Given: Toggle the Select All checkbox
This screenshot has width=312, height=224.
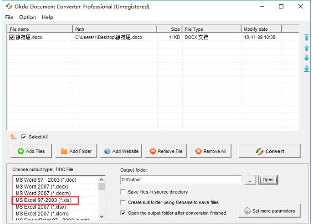Looking at the screenshot, I should [x=24, y=137].
